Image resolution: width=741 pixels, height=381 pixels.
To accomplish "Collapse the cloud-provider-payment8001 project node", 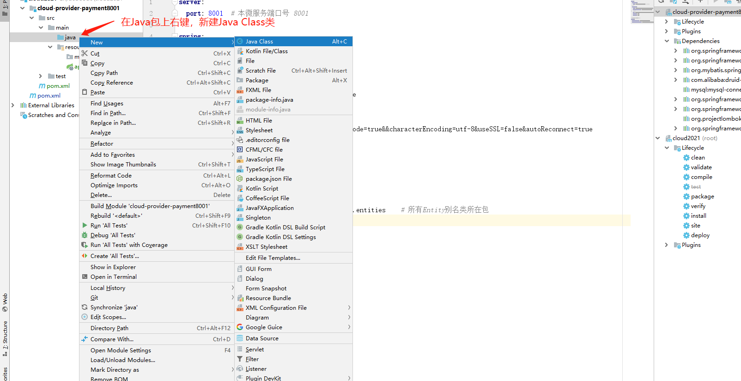I will coord(23,8).
